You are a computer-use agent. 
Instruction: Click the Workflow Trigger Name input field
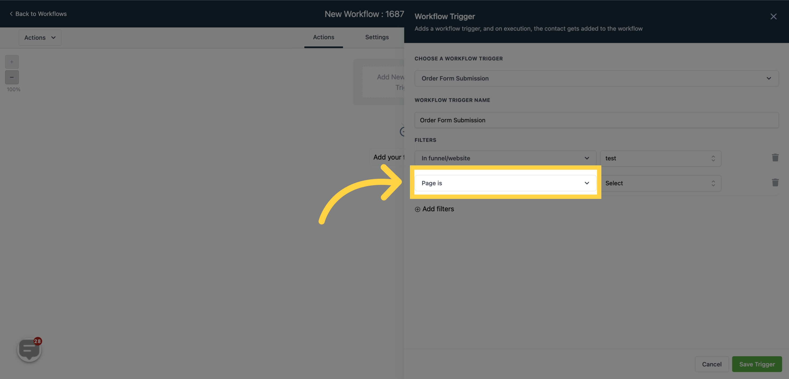(x=596, y=120)
